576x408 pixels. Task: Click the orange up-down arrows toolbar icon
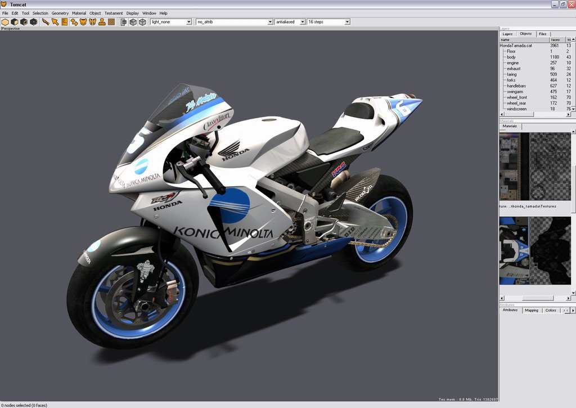pyautogui.click(x=74, y=22)
